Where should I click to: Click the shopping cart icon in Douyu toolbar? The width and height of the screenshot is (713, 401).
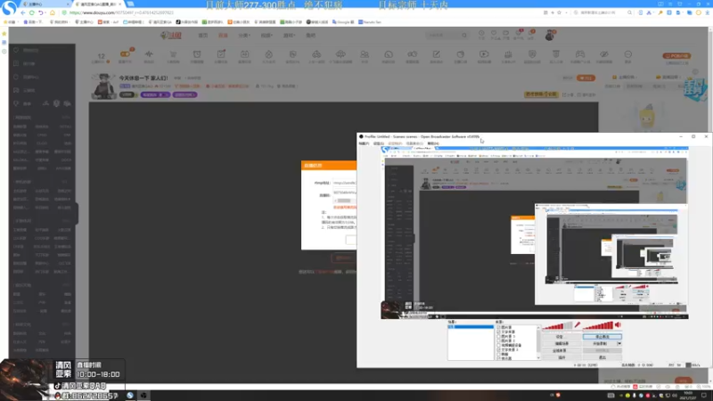tap(173, 54)
